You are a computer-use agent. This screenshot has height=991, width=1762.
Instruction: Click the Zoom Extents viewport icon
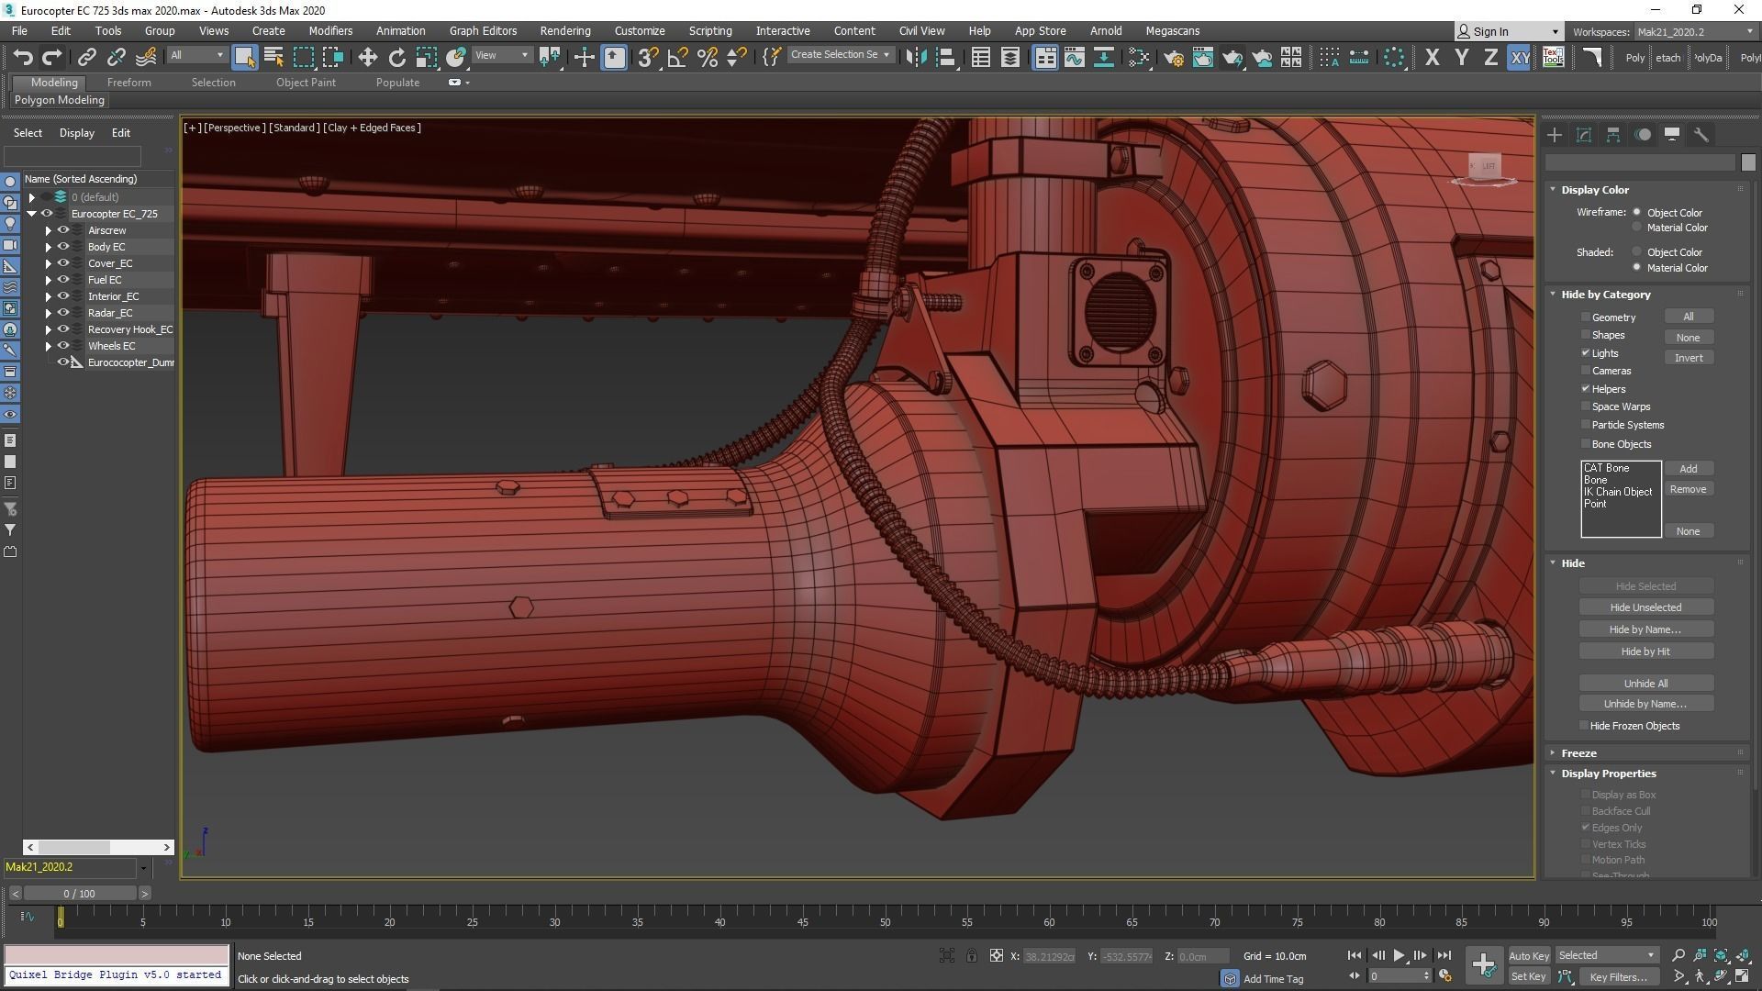(1721, 955)
